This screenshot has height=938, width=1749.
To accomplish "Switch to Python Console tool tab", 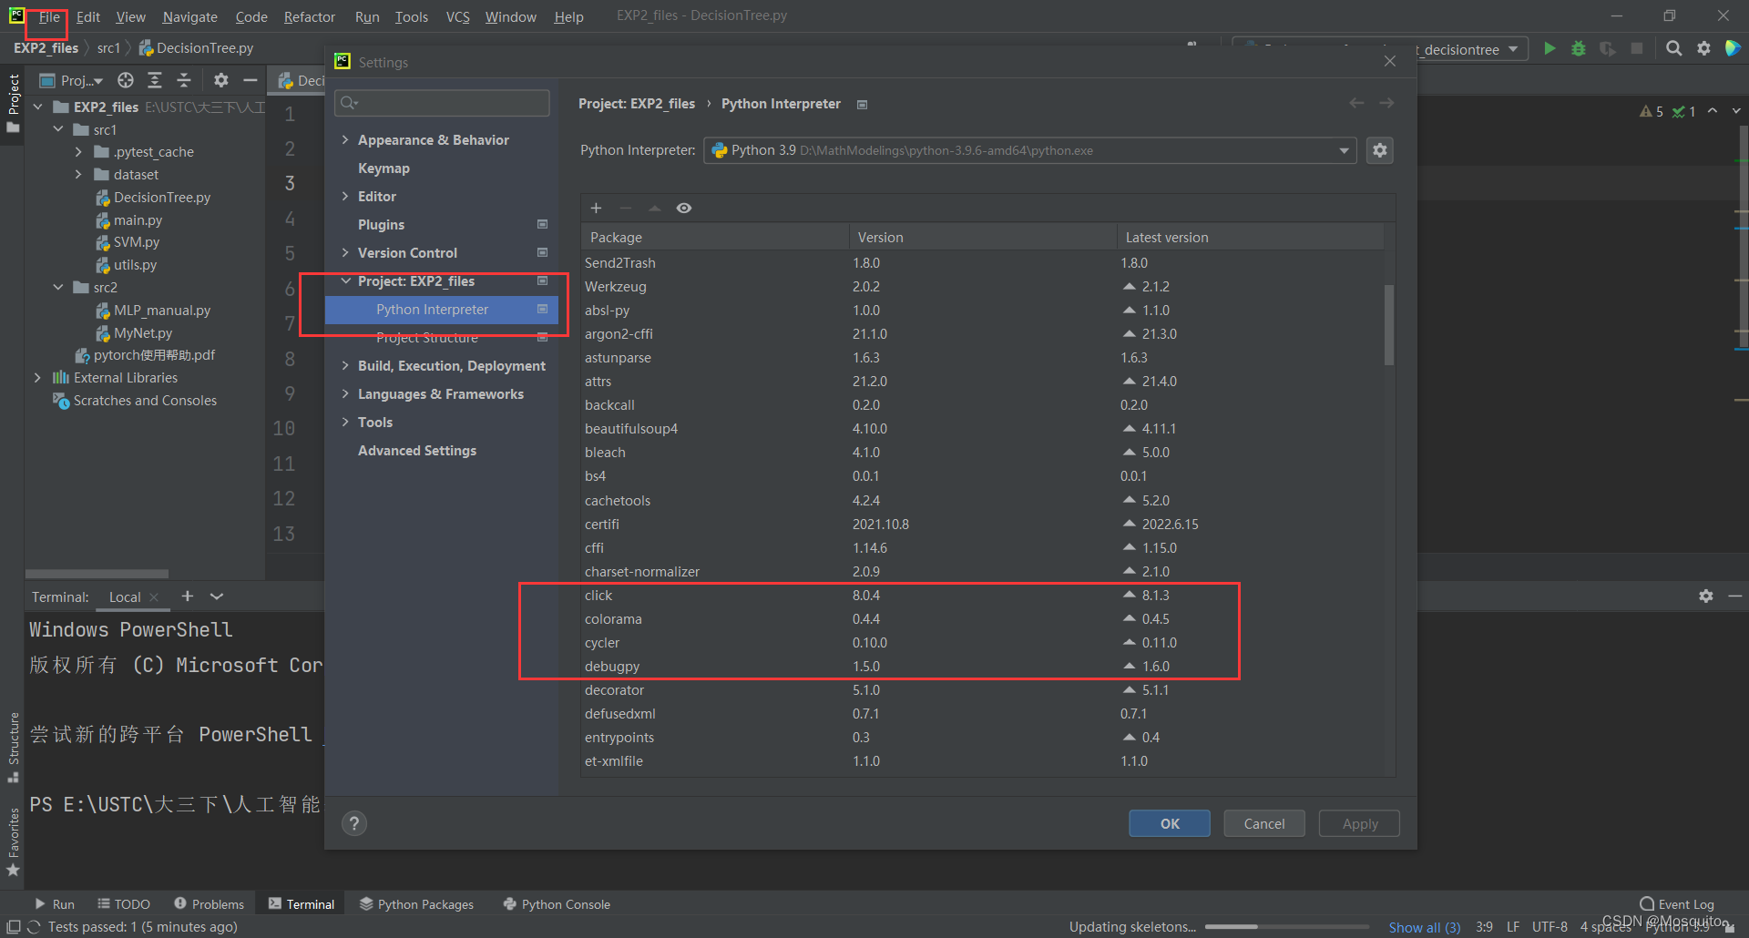I will [557, 904].
